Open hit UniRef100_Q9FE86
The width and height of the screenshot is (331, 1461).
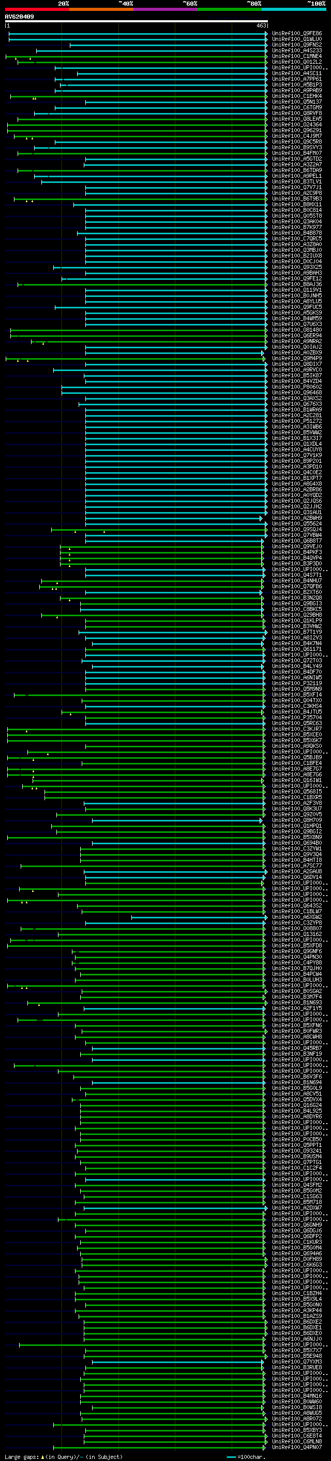click(296, 34)
